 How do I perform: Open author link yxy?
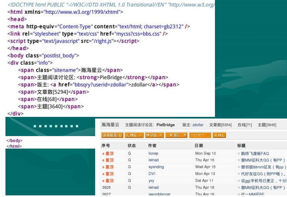[x=151, y=181]
